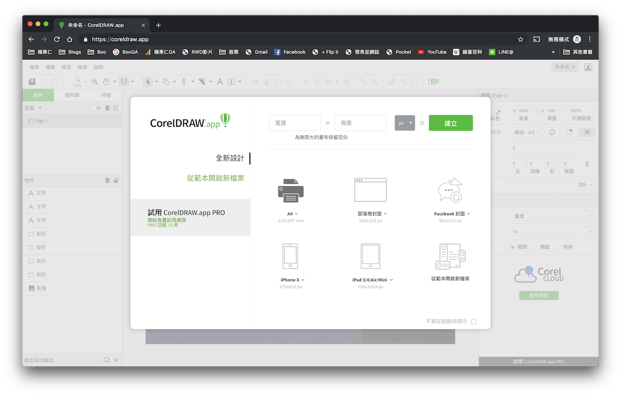Select the 開啟 radio button
The height and width of the screenshot is (396, 621).
tap(536, 247)
